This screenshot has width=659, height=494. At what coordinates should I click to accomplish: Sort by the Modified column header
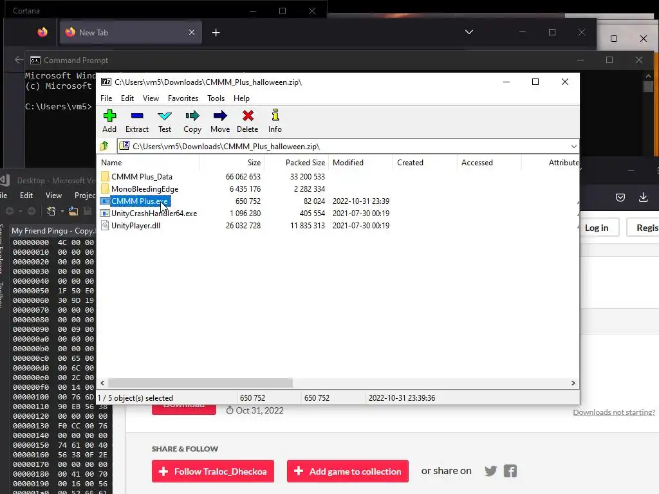tap(360, 163)
